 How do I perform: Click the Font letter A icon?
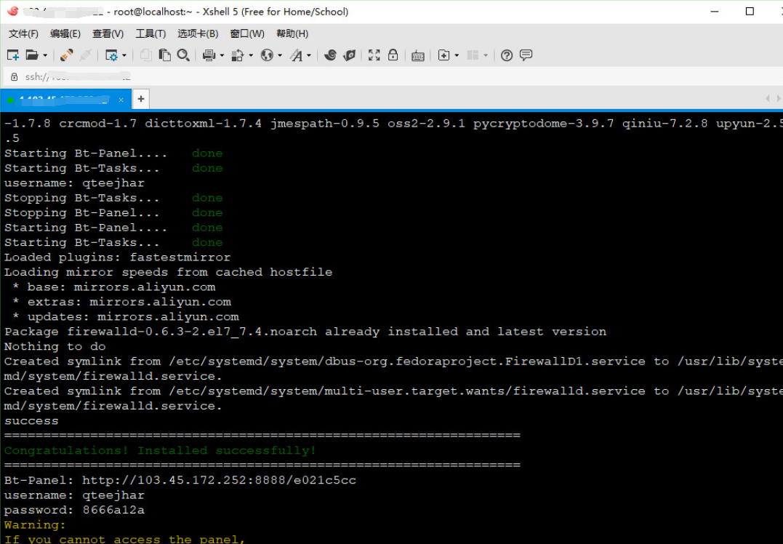point(297,55)
